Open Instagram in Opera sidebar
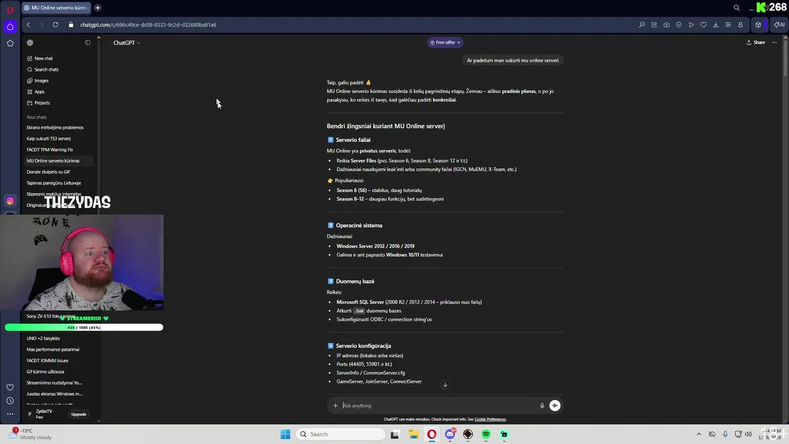Screen dimensions: 789x444 point(10,200)
